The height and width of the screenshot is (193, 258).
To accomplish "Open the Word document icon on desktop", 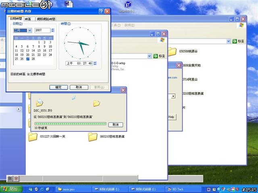I will 69,4.
